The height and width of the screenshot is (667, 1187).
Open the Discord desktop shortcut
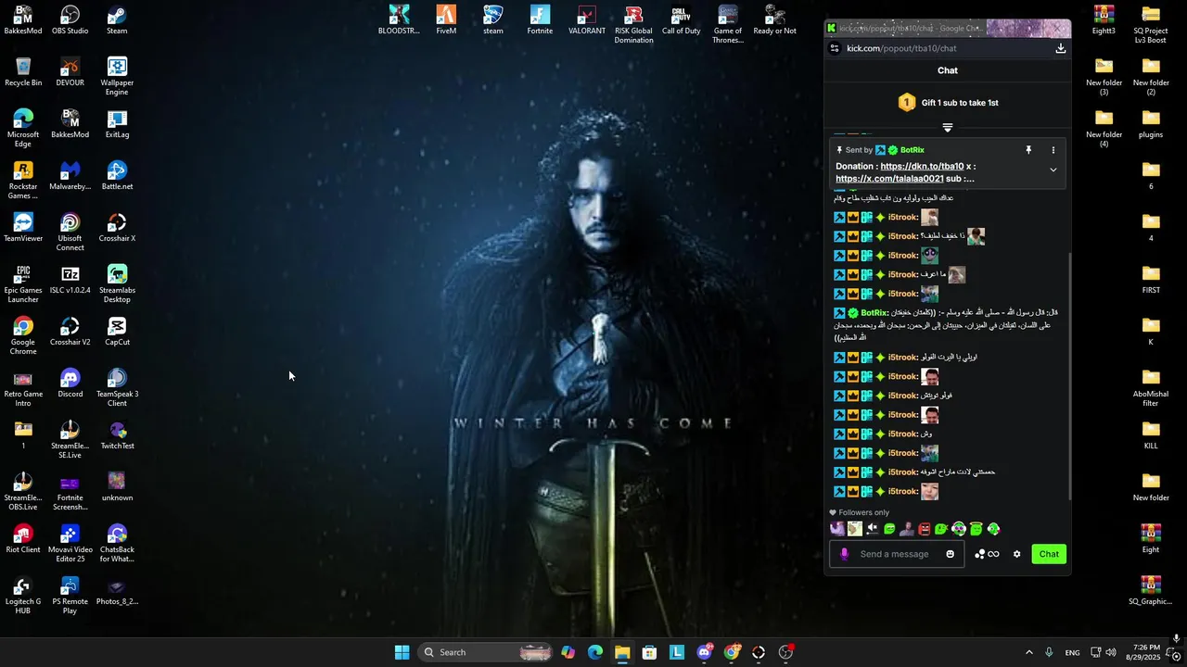(70, 384)
